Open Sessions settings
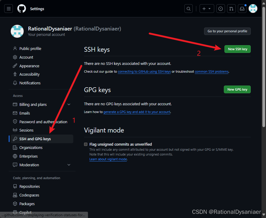Image resolution: width=266 pixels, height=218 pixels. click(42, 130)
